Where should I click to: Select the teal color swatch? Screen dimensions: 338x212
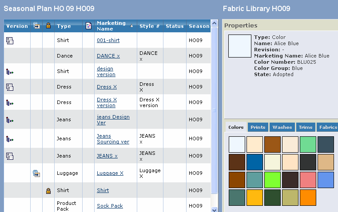(x=254, y=180)
